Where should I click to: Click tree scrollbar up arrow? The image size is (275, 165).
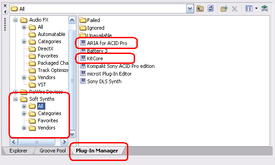click(72, 20)
